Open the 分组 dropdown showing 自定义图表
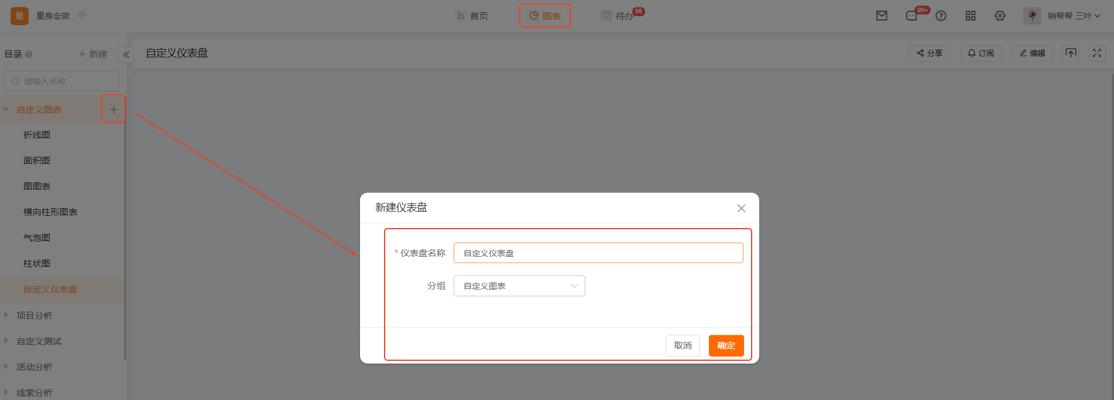The height and width of the screenshot is (400, 1114). (x=519, y=286)
